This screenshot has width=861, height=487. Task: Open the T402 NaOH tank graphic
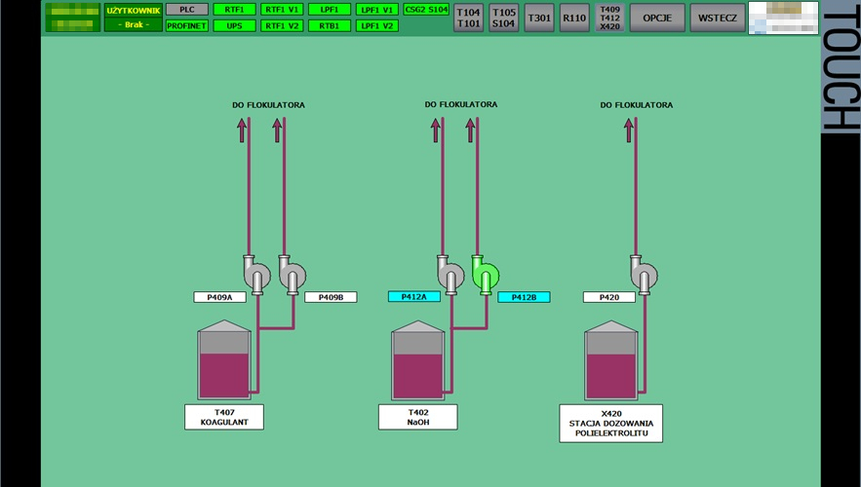418,360
